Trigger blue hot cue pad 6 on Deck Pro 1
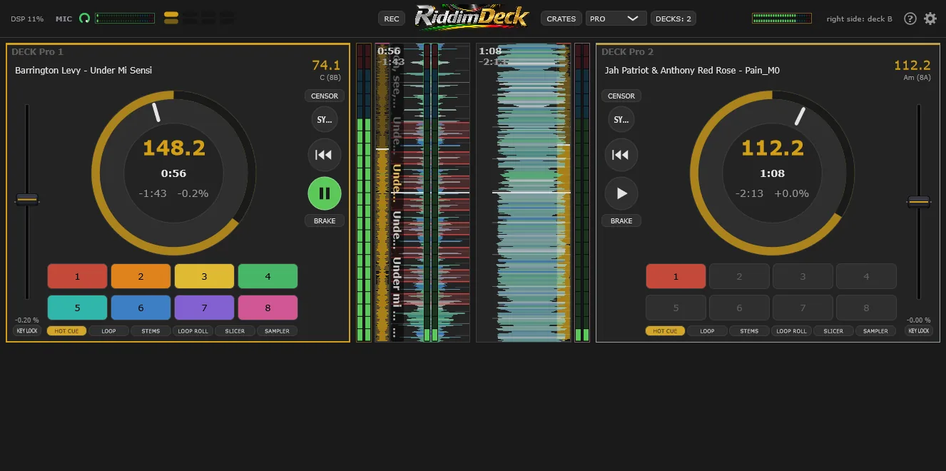Screen dimensions: 946x471 (x=141, y=308)
